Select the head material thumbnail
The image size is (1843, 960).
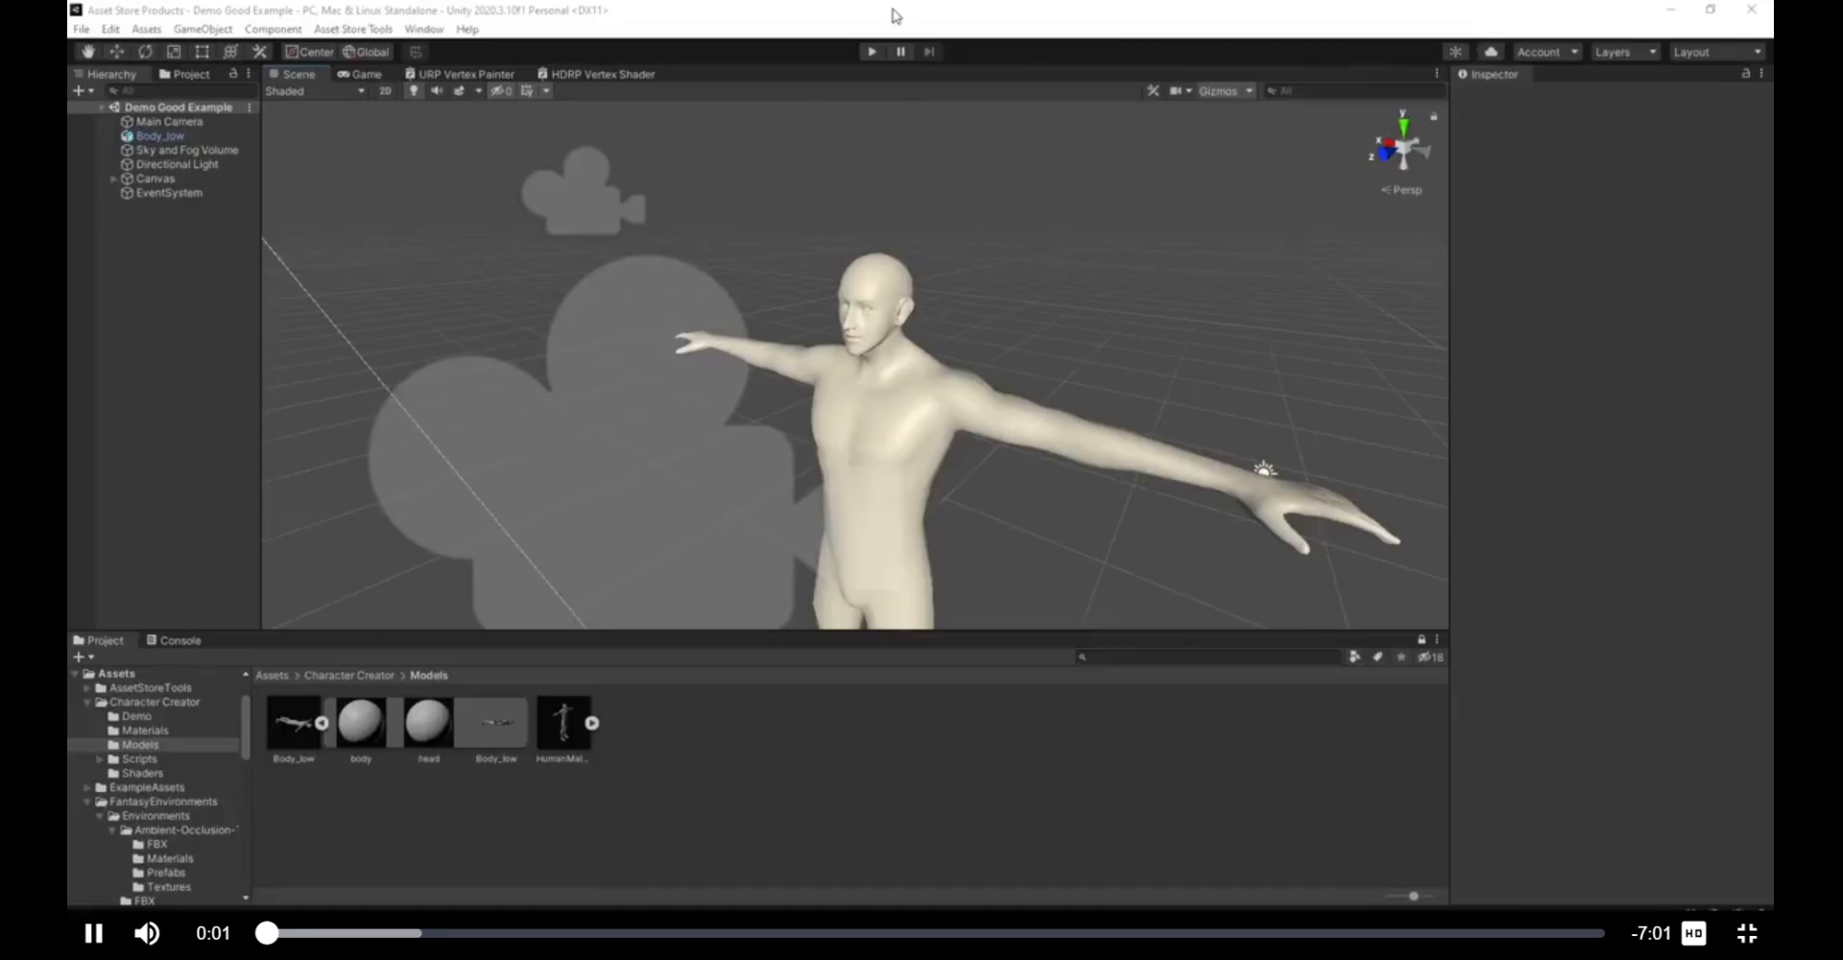(428, 722)
